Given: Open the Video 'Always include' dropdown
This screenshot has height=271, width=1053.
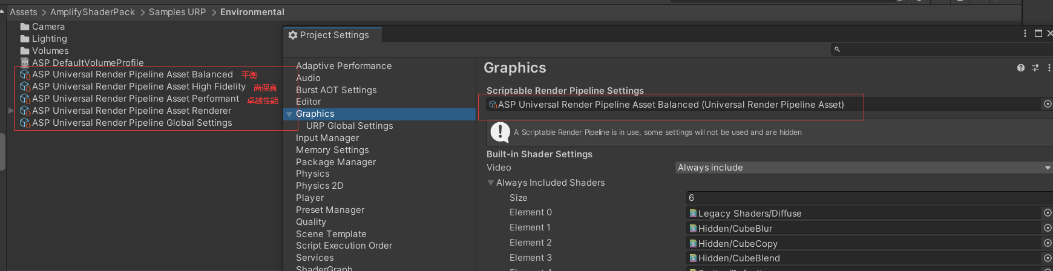Looking at the screenshot, I should pos(864,168).
